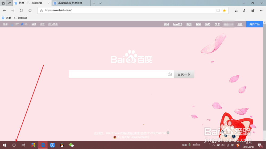Switch to 高级编辑器_百度经验 tab
This screenshot has height=149, width=266.
pos(70,3)
